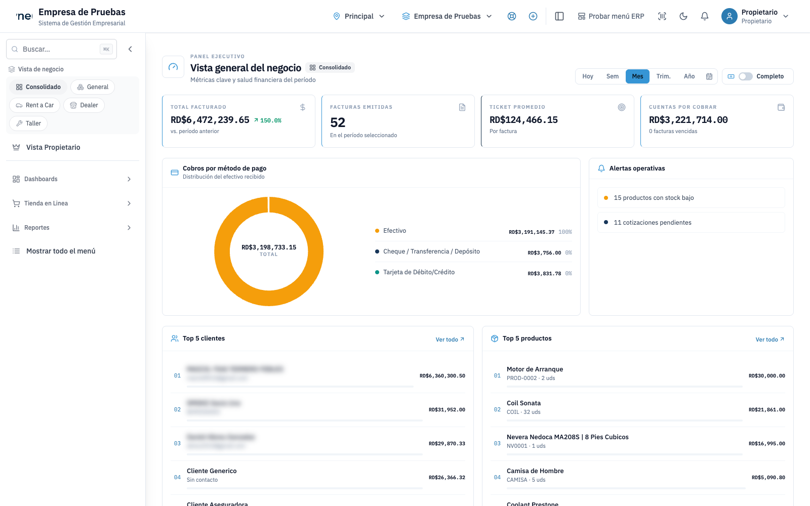Click the teal Tarjeta de Débito/Crédito legend dot
810x506 pixels.
(x=377, y=272)
